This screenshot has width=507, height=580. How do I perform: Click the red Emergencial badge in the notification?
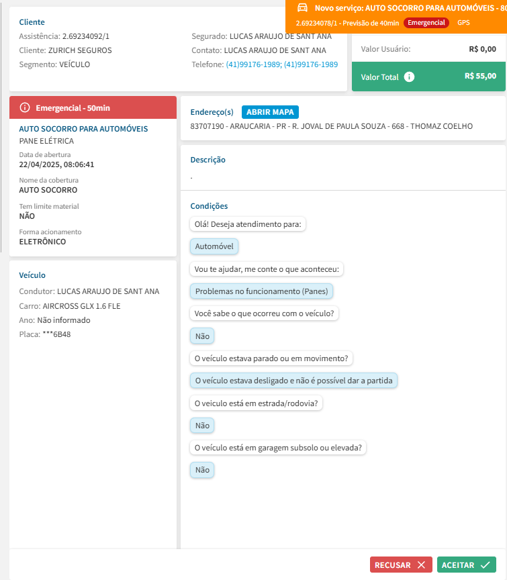426,23
